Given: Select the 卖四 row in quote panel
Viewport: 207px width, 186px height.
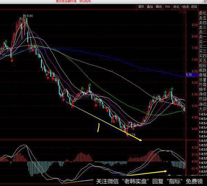Looking at the screenshot, I should (203, 23).
